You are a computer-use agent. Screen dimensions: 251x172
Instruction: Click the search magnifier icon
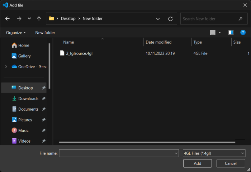click(241, 19)
